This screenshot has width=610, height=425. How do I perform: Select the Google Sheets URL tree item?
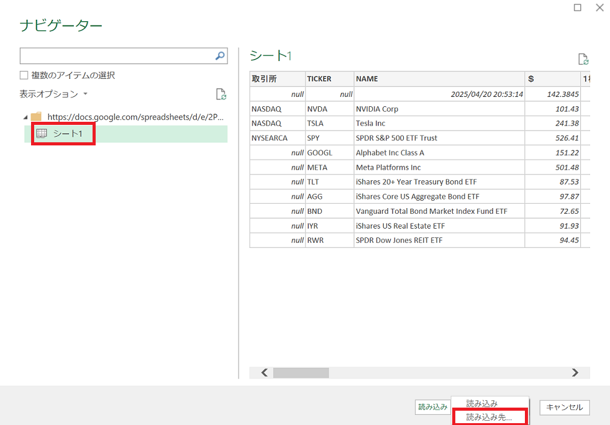[135, 117]
